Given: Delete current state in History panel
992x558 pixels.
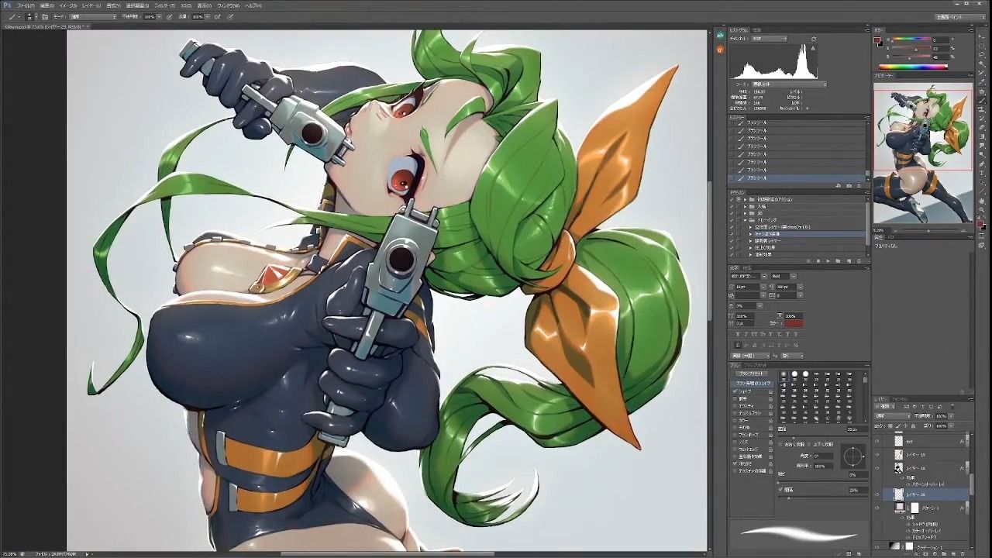Looking at the screenshot, I should pyautogui.click(x=859, y=186).
